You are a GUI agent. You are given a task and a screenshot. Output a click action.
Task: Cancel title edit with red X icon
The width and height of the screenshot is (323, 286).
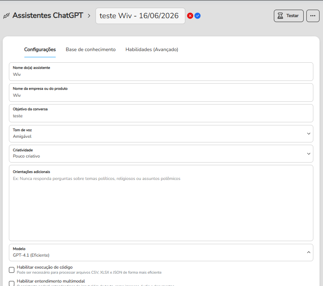[x=190, y=15]
